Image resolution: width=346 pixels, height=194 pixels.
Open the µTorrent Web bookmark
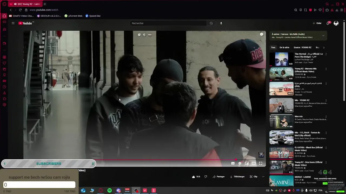(x=73, y=16)
